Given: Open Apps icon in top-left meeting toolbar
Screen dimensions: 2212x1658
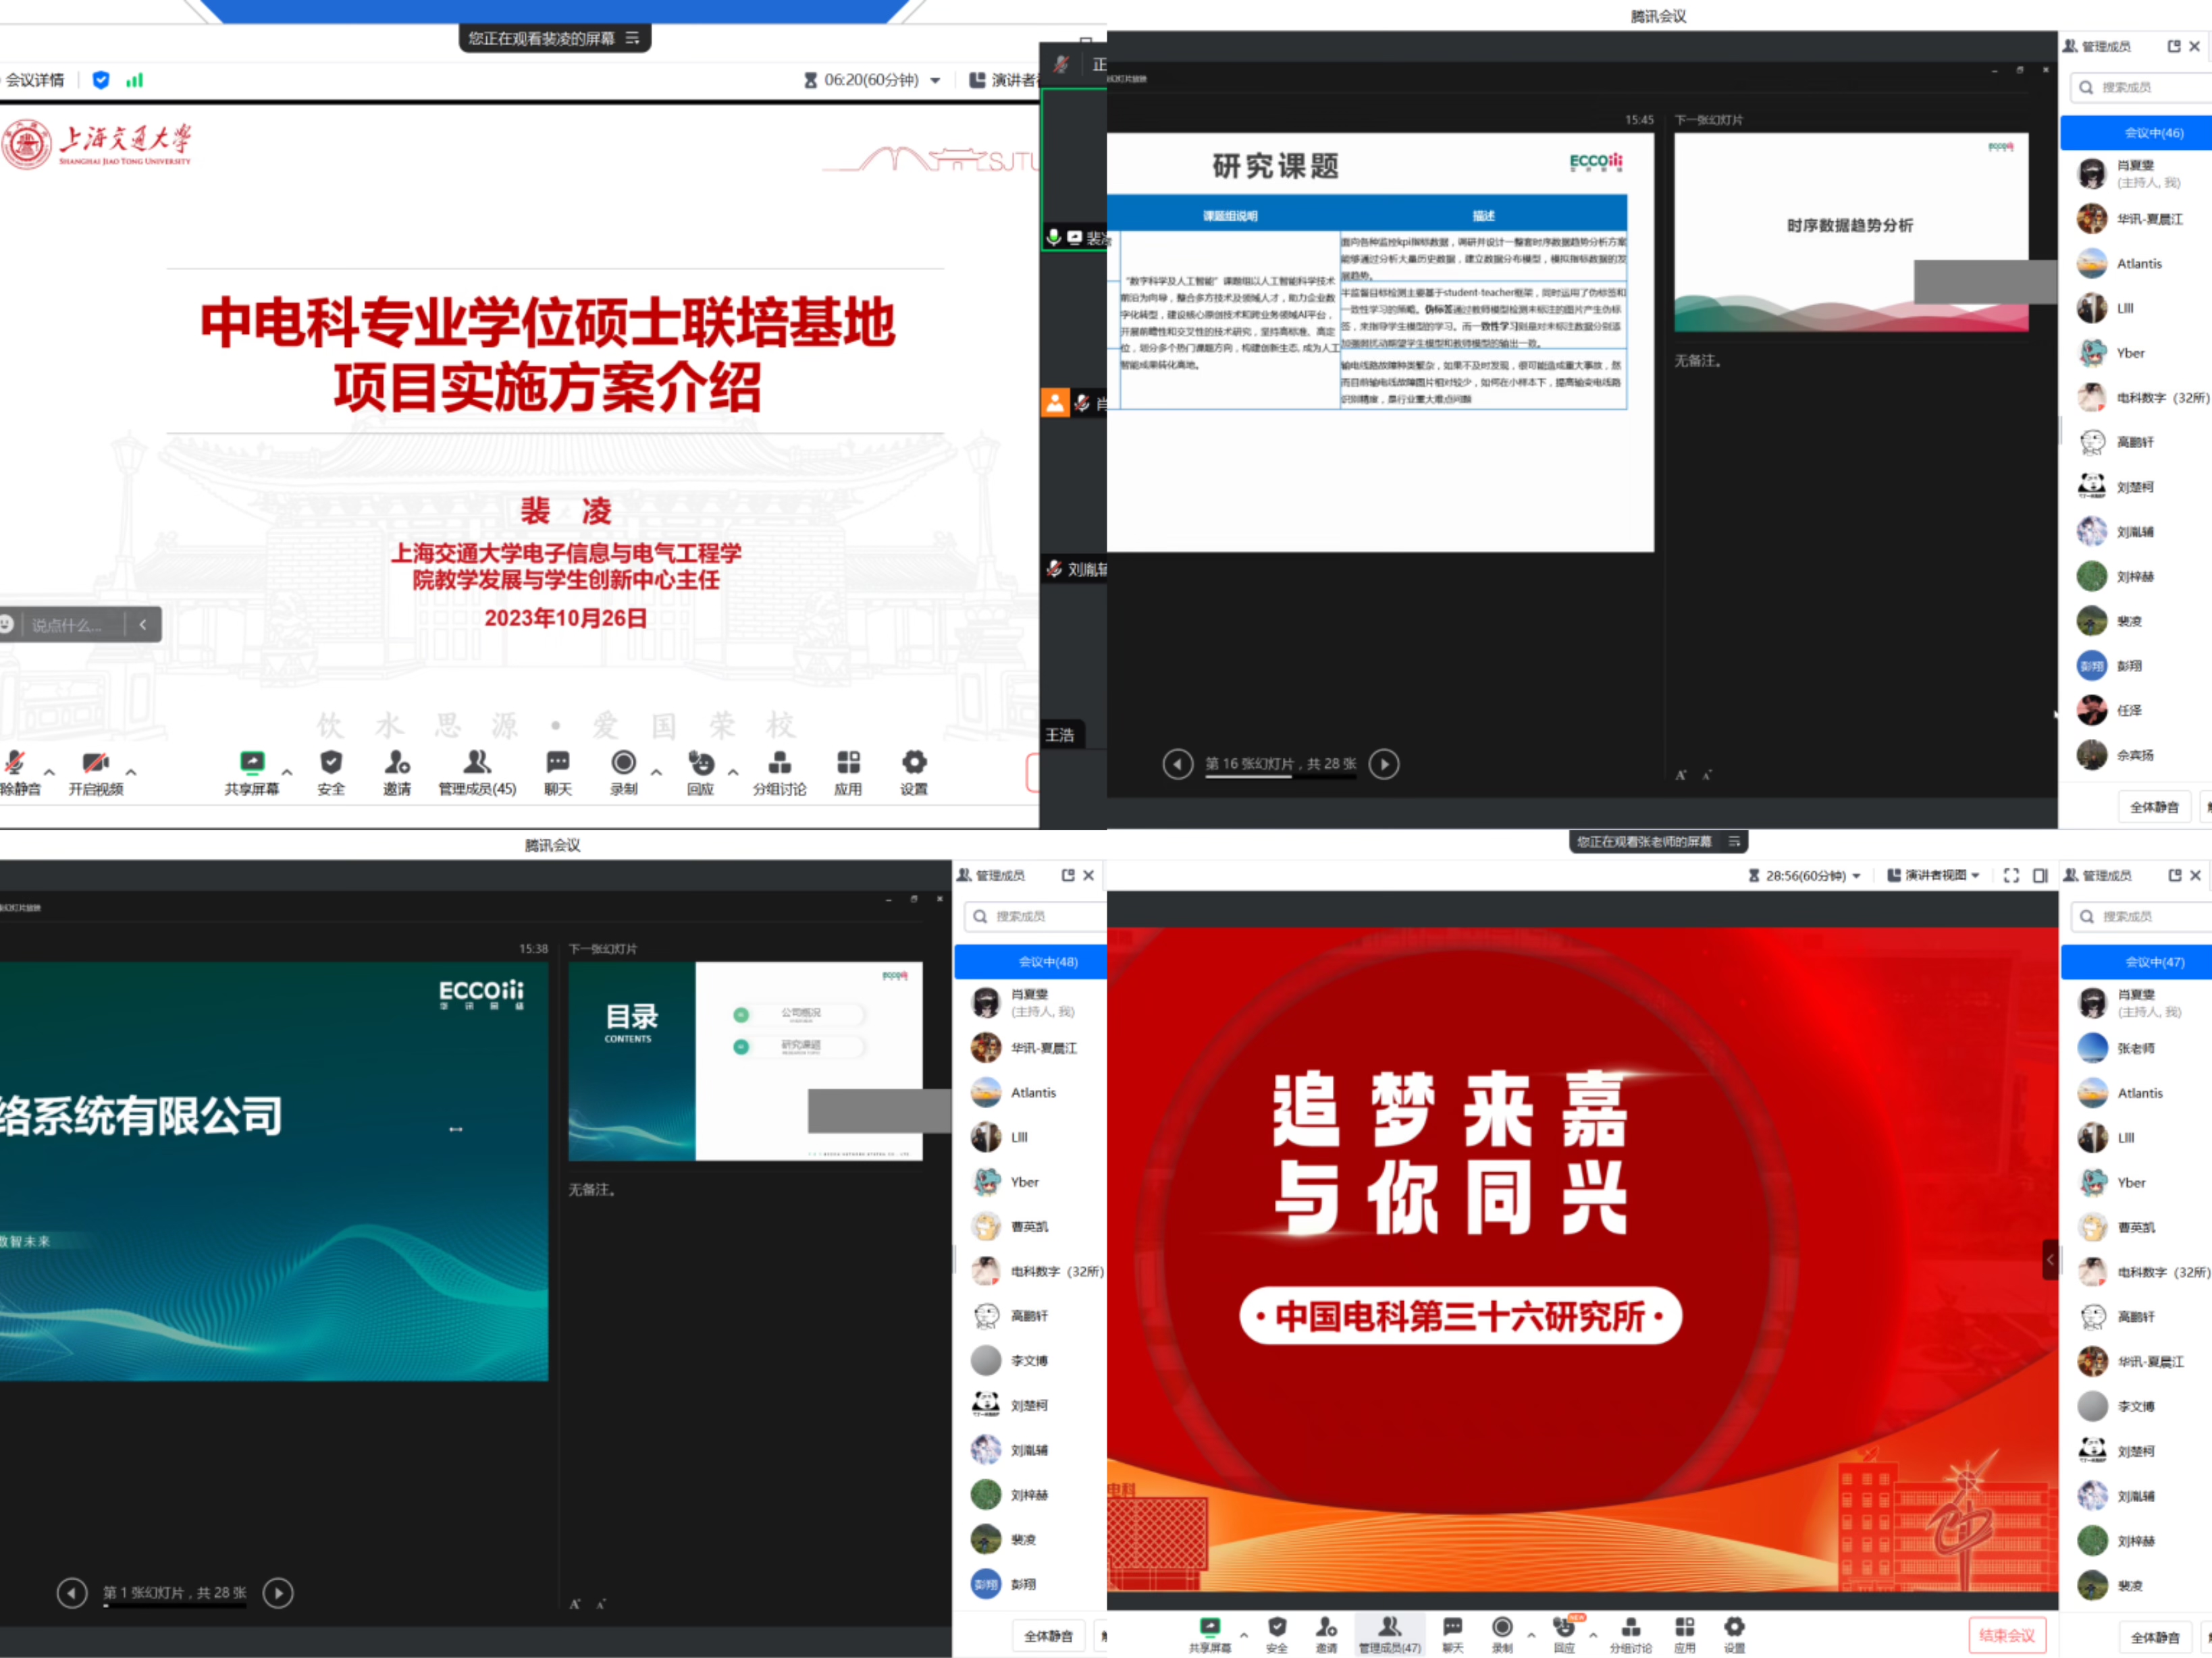Looking at the screenshot, I should 848,771.
